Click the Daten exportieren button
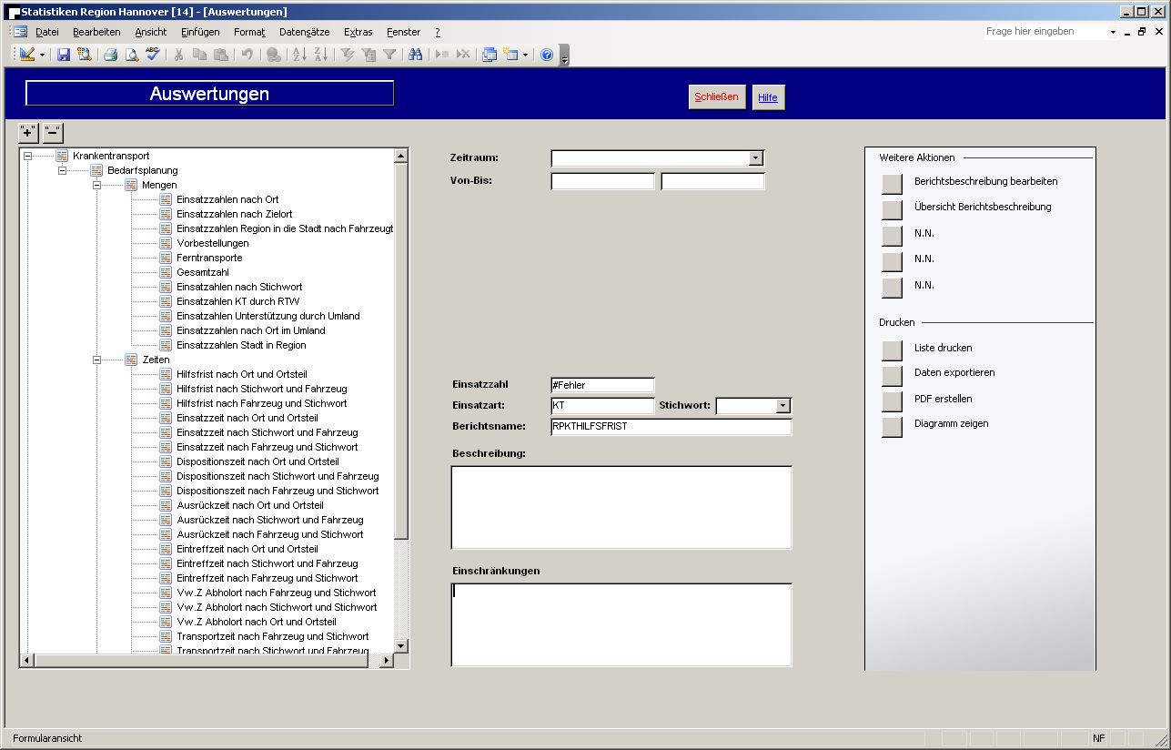 tap(892, 376)
